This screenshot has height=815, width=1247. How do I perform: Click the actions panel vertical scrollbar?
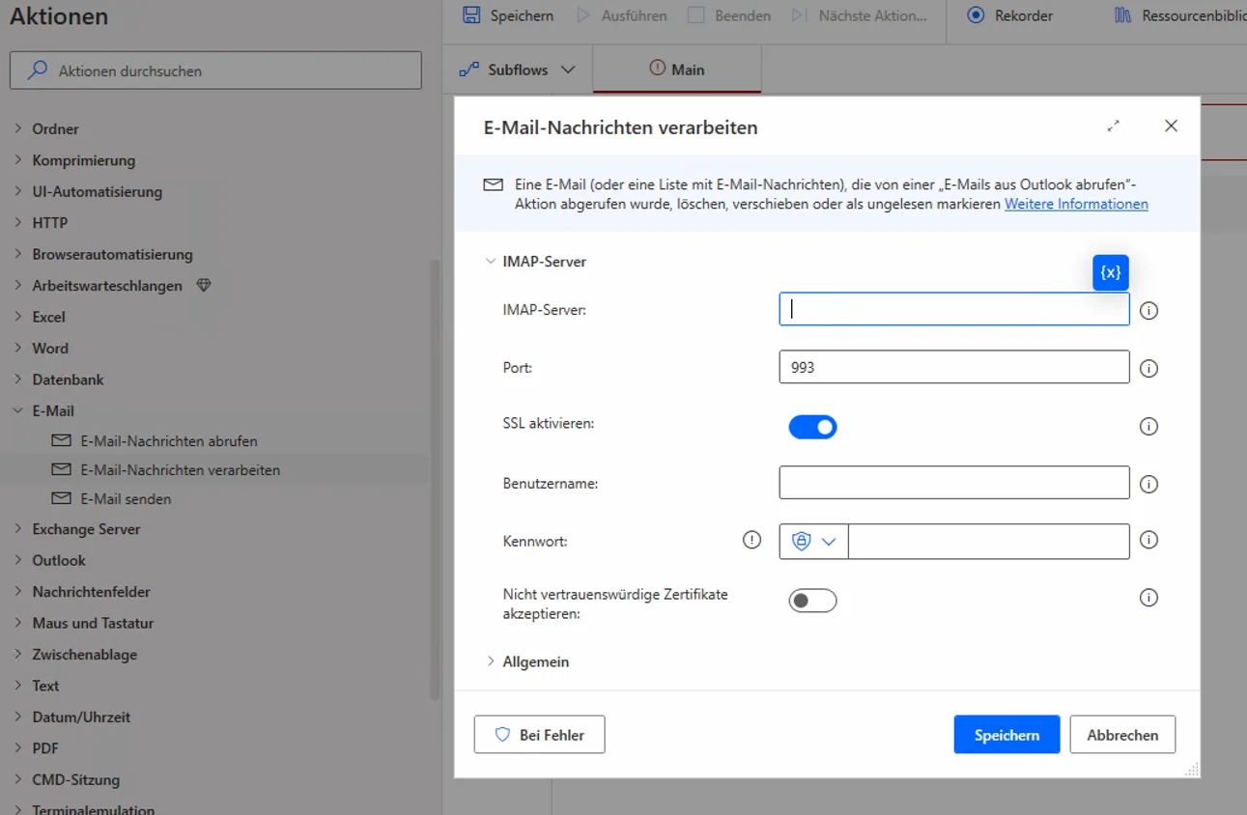pyautogui.click(x=435, y=478)
